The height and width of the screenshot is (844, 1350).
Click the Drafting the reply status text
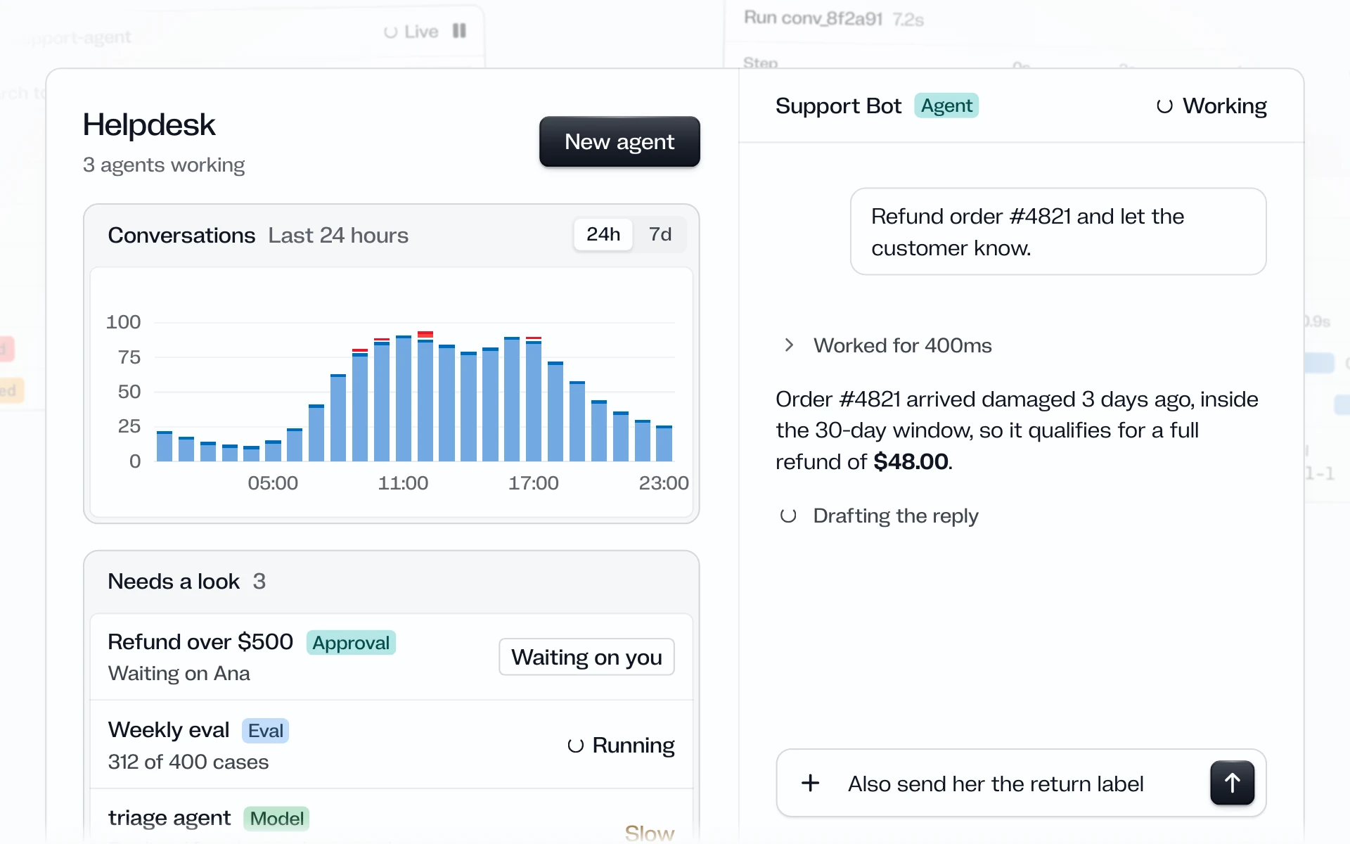click(896, 516)
